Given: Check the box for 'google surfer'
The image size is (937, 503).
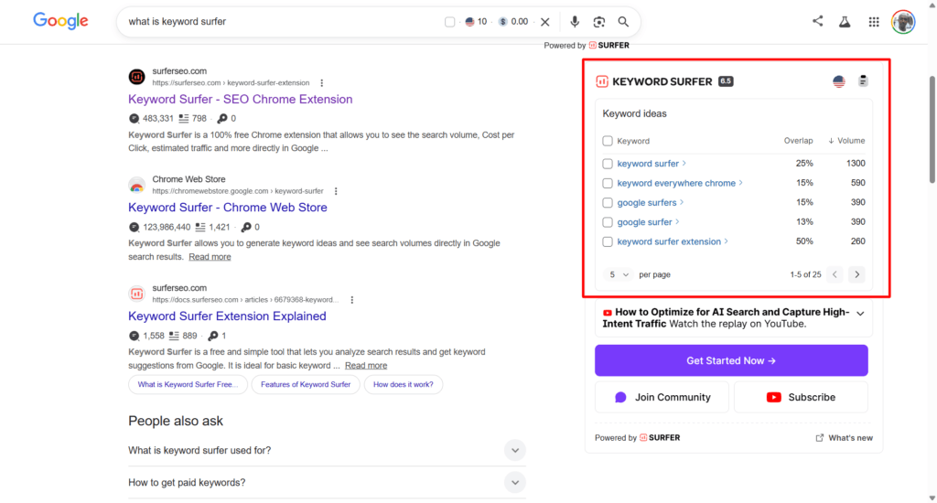Looking at the screenshot, I should [x=608, y=222].
